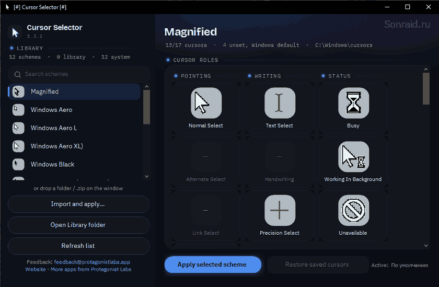Screen dimensions: 439x287
Task: Click the C:\Windows\cursors path text
Action: click(x=344, y=45)
